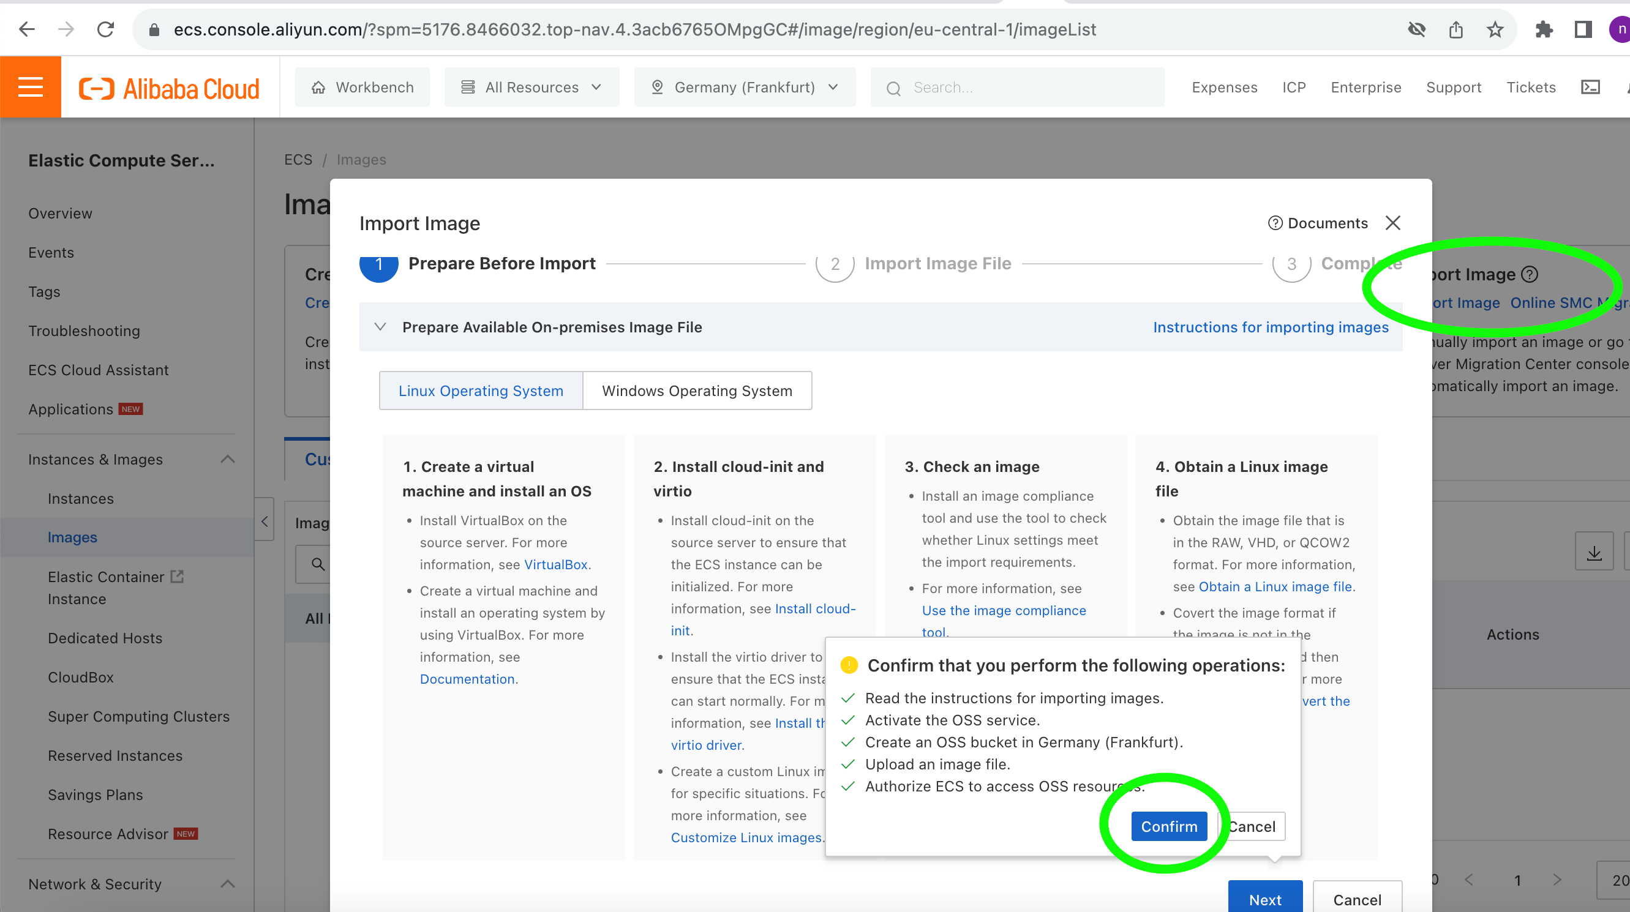Open the Documentation link in step 1

pyautogui.click(x=467, y=679)
